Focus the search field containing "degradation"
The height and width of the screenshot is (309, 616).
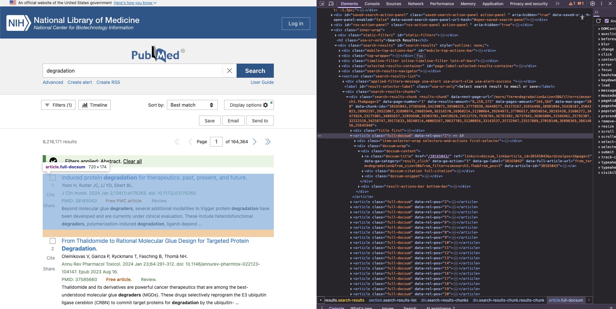click(x=133, y=71)
